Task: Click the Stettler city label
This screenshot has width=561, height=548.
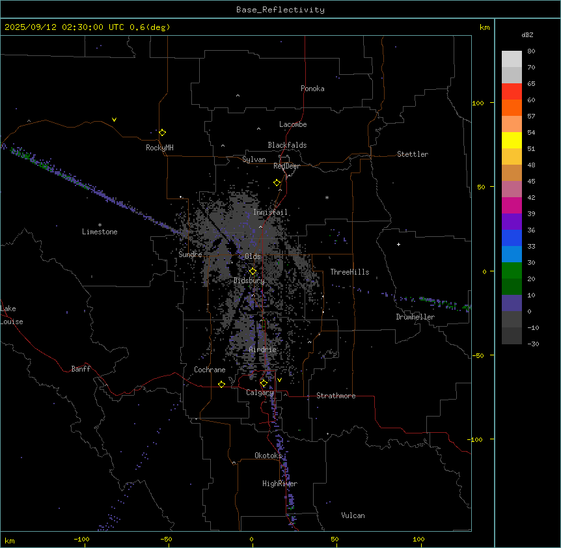Action: tap(413, 154)
